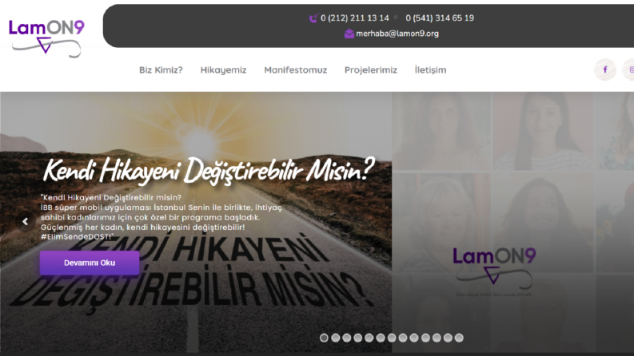
Task: Select the fifth slide indicator dot
Action: coord(369,338)
